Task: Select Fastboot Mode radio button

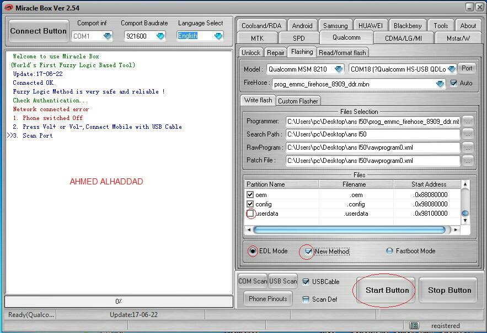Action: [389, 251]
